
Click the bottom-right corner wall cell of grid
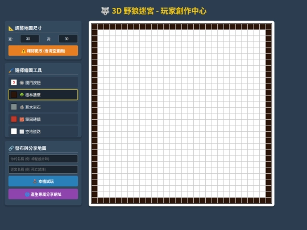click(268, 200)
